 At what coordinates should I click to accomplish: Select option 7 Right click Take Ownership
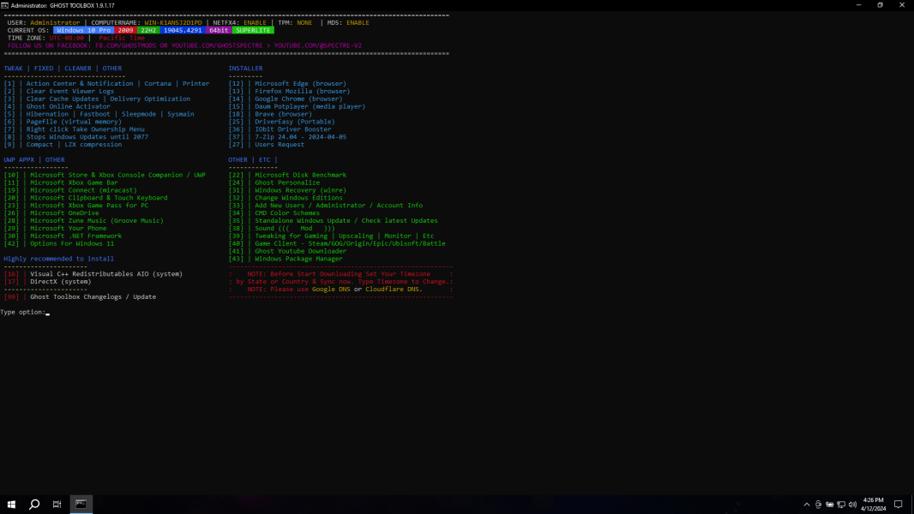pos(74,129)
